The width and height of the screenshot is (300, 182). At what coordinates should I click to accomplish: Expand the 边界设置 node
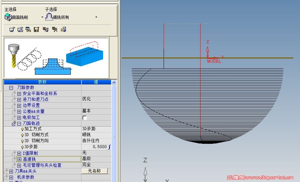coord(19,106)
